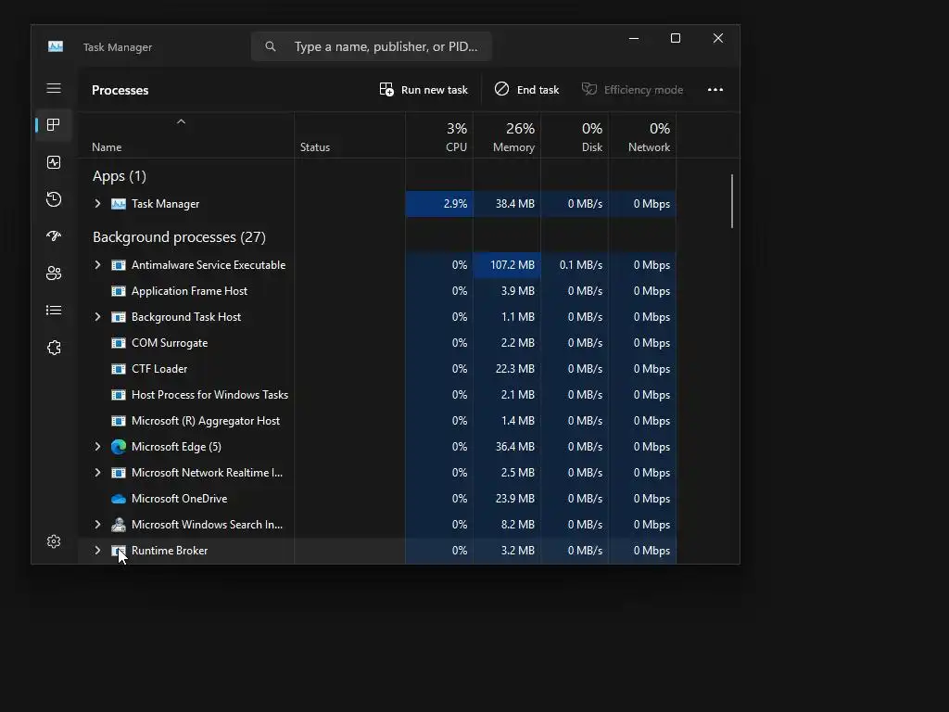Select the CTF Loader row
Image resolution: width=949 pixels, height=712 pixels.
coord(376,369)
